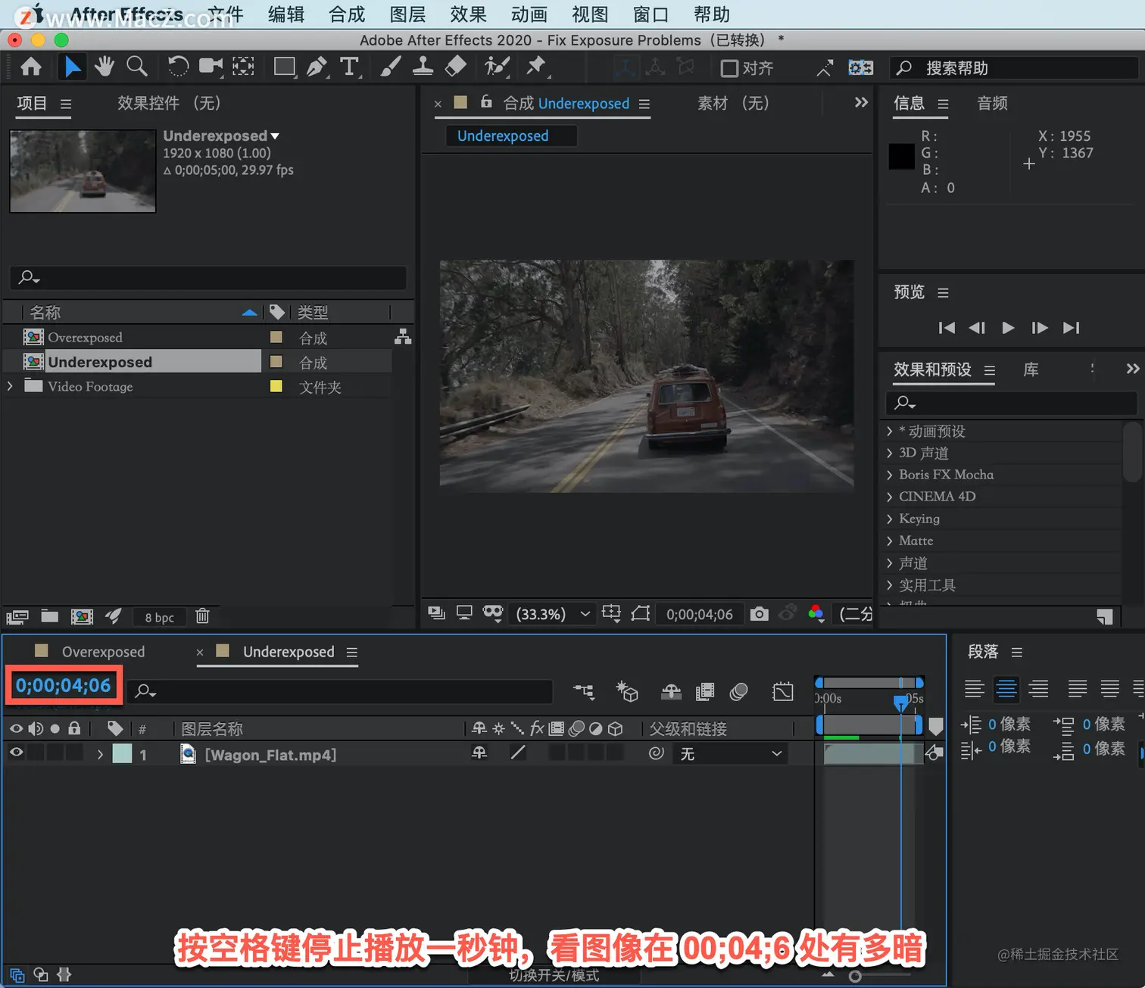Select the Hand tool
The width and height of the screenshot is (1145, 988).
[x=105, y=67]
